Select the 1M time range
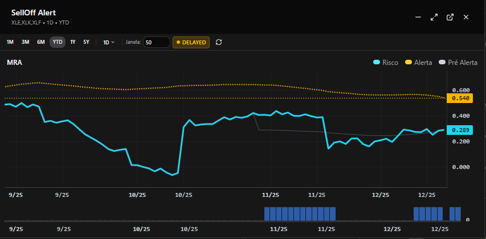 (x=10, y=42)
